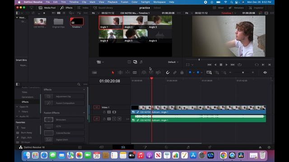Select multicam video and audio icon
This screenshot has height=162, width=289.
pos(135,62)
